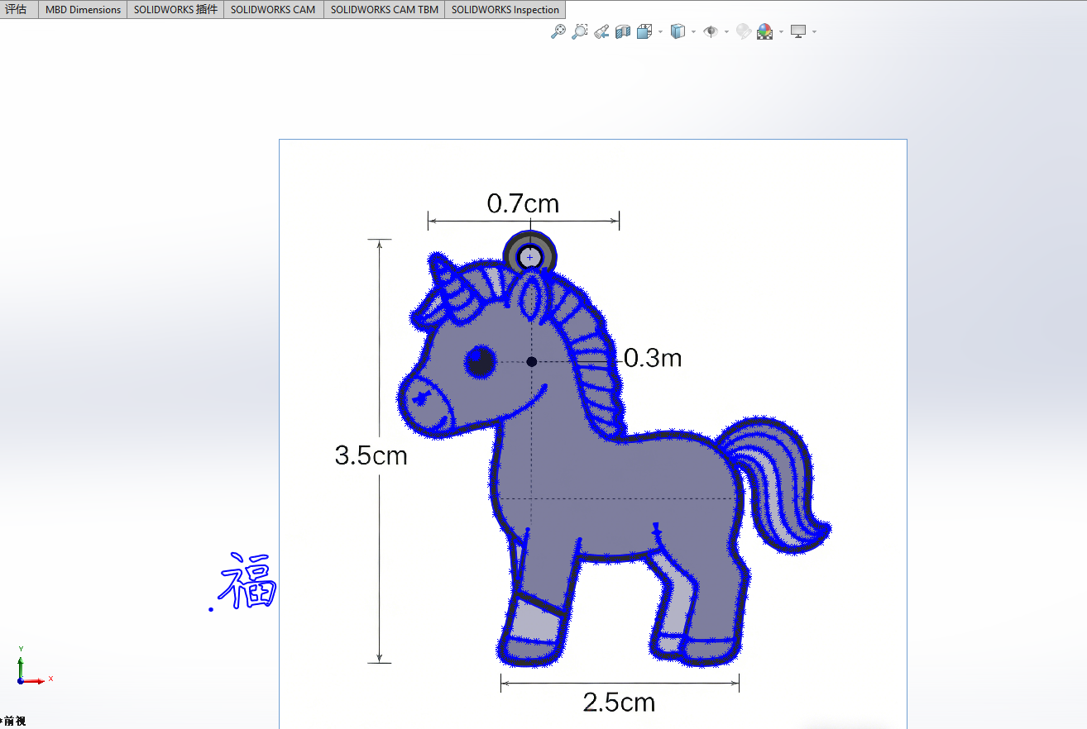1087x729 pixels.
Task: Click the View Settings monitor icon
Action: point(798,31)
